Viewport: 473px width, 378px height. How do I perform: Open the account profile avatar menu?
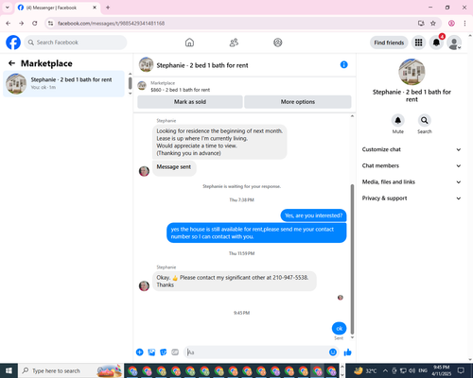(x=454, y=43)
